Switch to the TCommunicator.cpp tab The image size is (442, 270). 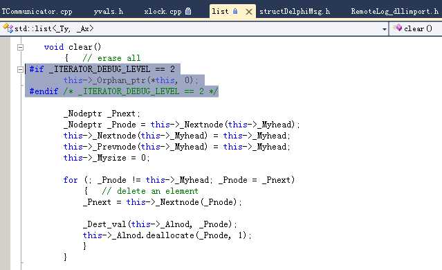(37, 12)
